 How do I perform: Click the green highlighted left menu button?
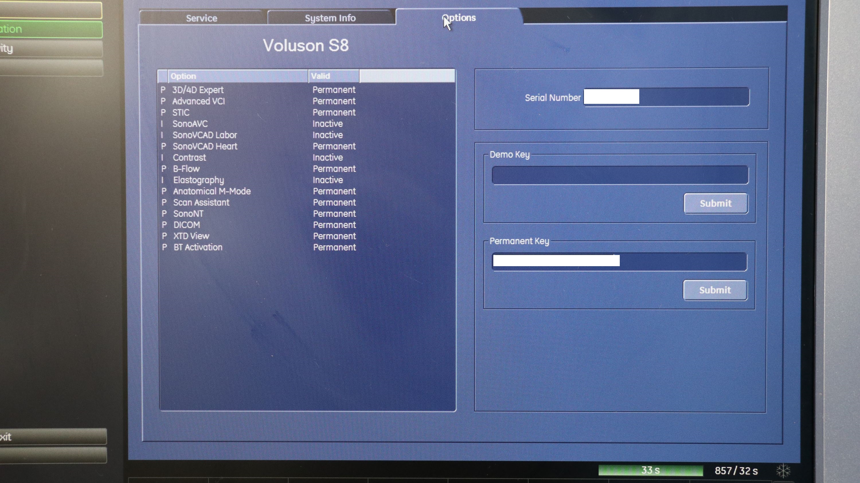coord(51,29)
